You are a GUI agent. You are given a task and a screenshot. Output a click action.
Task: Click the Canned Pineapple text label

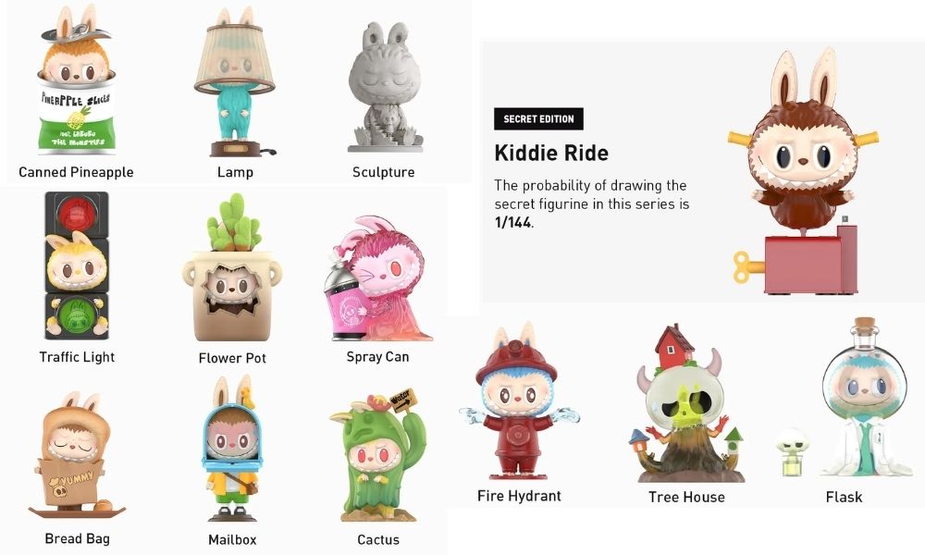pyautogui.click(x=76, y=172)
